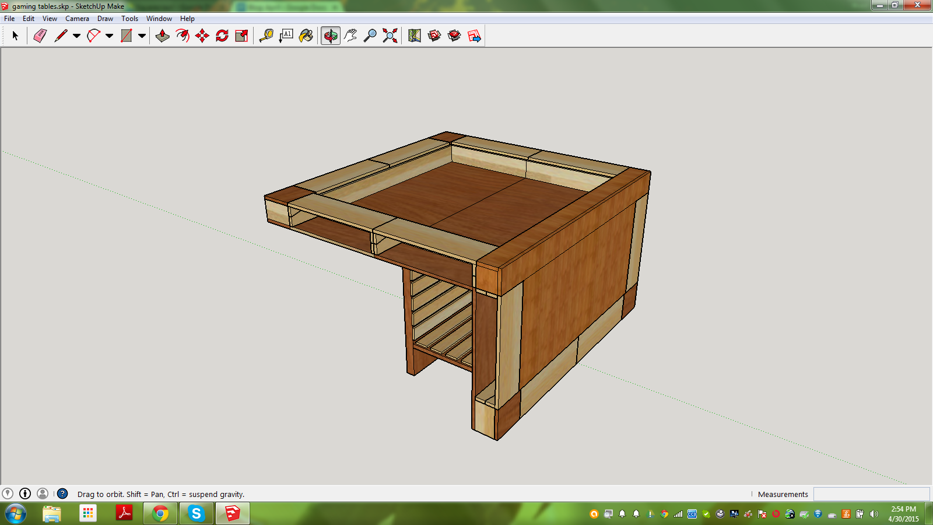
Task: Select the Paint Bucket tool
Action: [x=306, y=36]
